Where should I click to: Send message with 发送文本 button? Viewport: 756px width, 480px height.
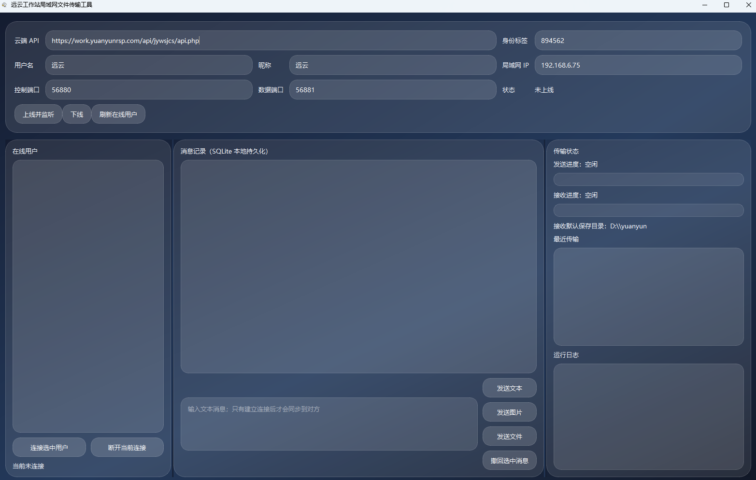pyautogui.click(x=509, y=388)
